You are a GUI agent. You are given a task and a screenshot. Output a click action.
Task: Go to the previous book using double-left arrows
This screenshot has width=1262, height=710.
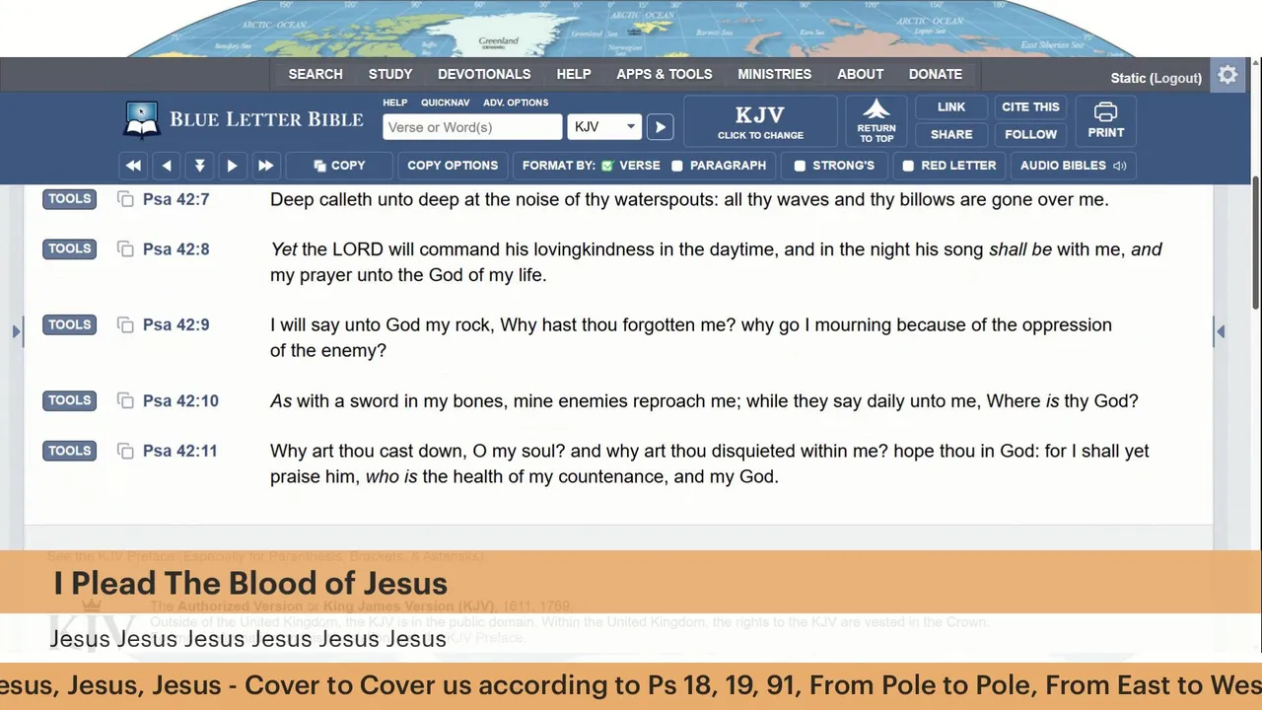133,166
